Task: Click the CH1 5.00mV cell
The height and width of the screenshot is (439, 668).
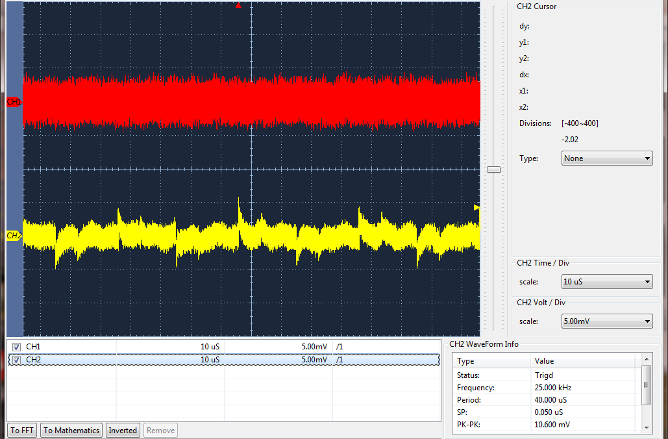Action: [x=314, y=347]
